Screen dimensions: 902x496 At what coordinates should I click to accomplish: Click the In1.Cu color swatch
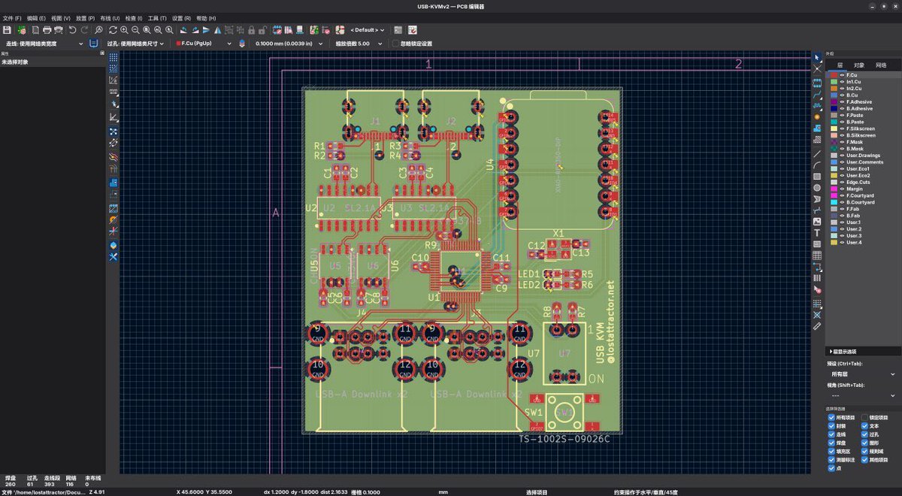(834, 82)
